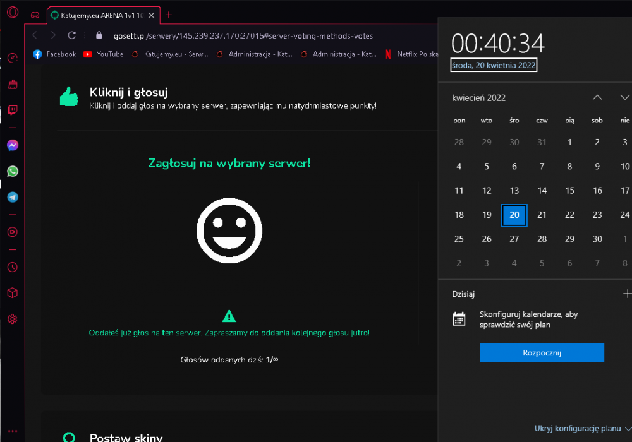632x442 pixels.
Task: Select the Katujemy.eu ARENA 1v1 tab
Action: (x=103, y=15)
